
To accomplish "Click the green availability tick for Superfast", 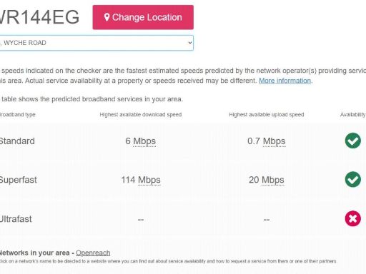I will [352, 179].
